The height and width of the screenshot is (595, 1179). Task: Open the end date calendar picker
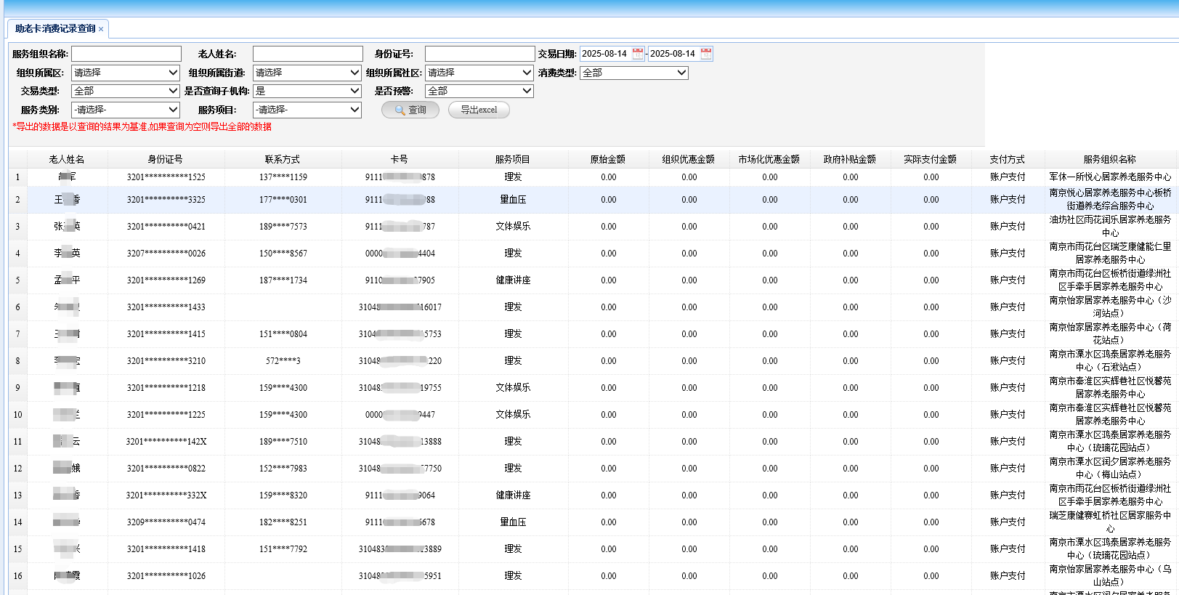coord(706,54)
